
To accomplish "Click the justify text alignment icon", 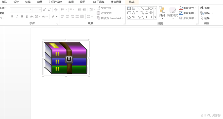I will pos(77,17).
